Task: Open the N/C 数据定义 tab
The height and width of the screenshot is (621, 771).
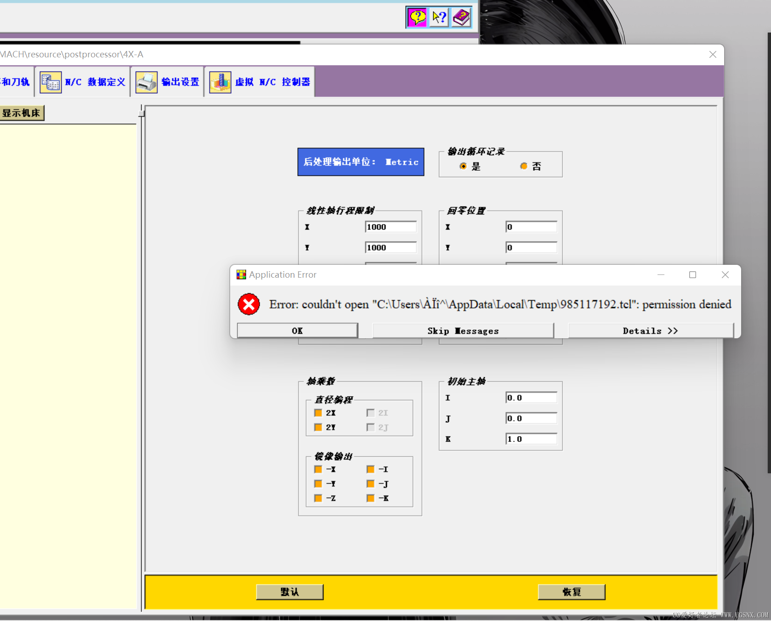Action: (x=83, y=82)
